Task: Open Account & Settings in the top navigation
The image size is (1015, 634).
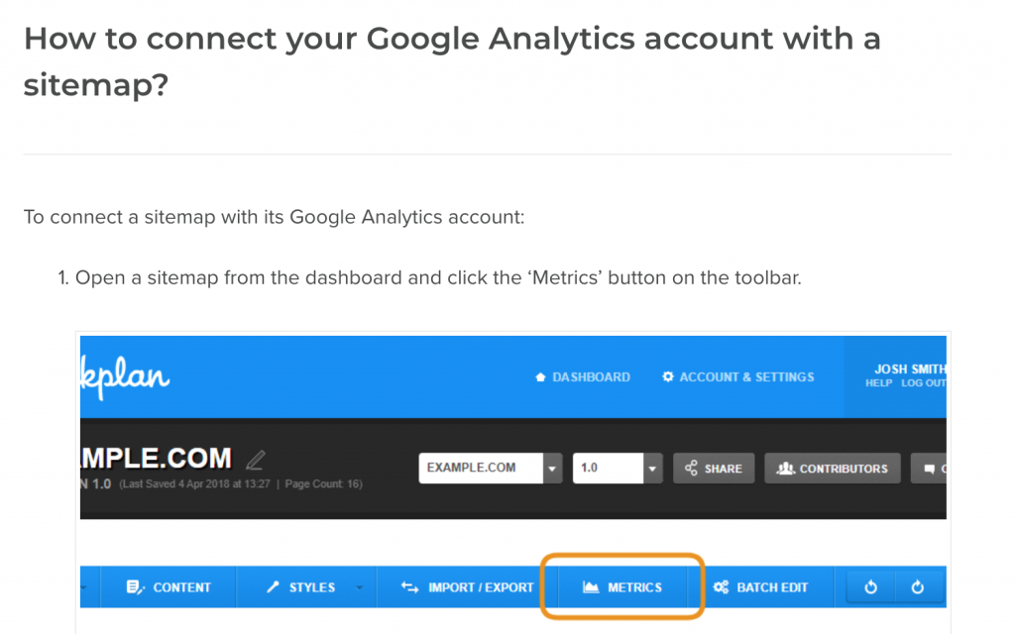Action: 746,377
